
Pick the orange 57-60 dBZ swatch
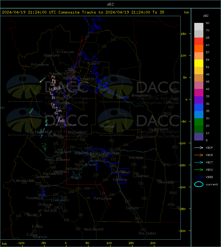[199, 48]
